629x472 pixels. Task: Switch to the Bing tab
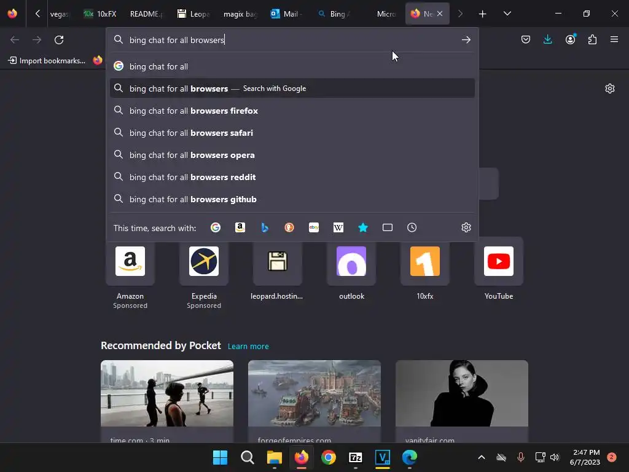(334, 14)
